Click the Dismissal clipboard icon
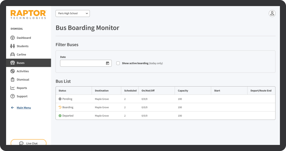The image size is (286, 151). point(12,80)
